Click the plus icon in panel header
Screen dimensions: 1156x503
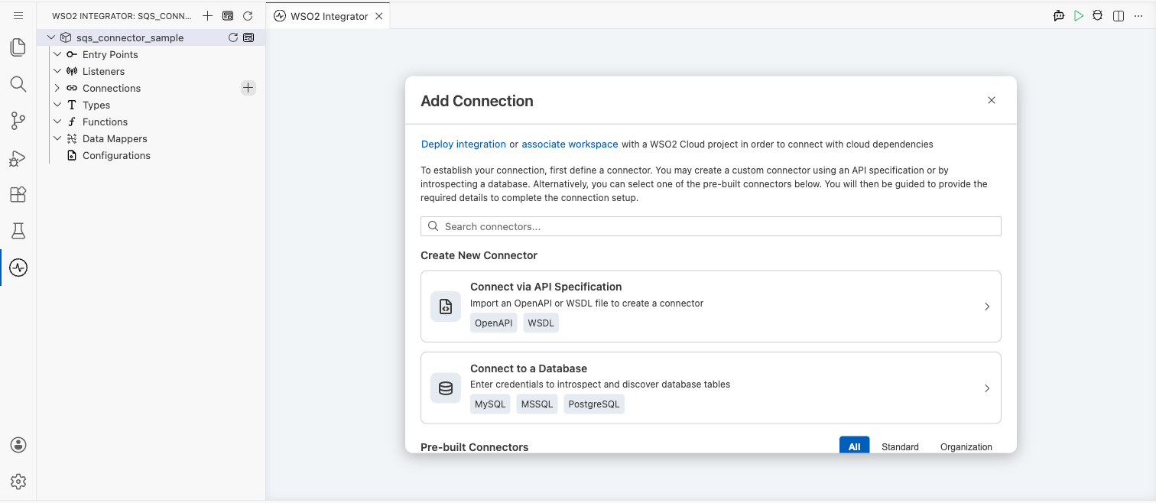[x=207, y=16]
